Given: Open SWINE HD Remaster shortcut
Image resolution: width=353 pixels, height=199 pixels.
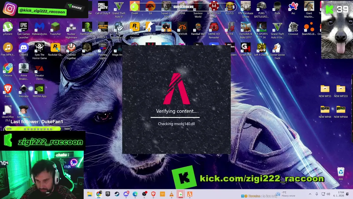Looking at the screenshot, I should tap(214, 31).
